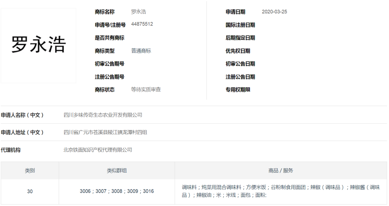The image size is (389, 206).
Task: Click the 初审公告期号 label
Action: 109,64
